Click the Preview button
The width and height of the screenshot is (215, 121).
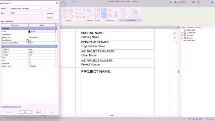[x=7, y=112]
